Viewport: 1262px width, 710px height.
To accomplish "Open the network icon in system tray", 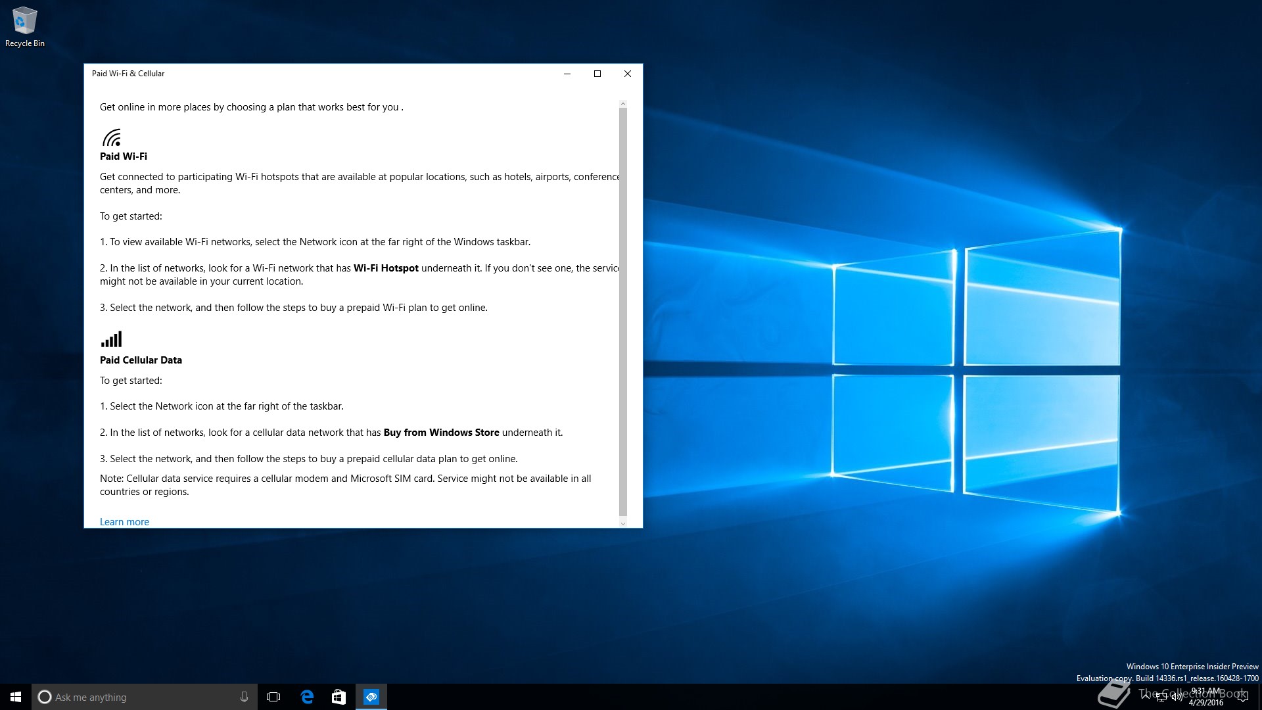I will click(x=1161, y=698).
